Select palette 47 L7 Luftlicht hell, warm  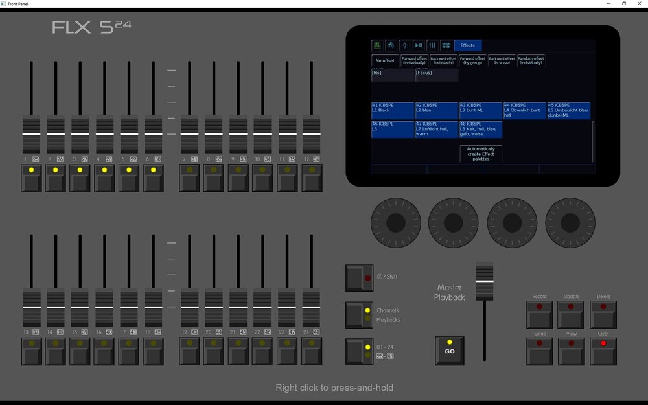tap(437, 130)
